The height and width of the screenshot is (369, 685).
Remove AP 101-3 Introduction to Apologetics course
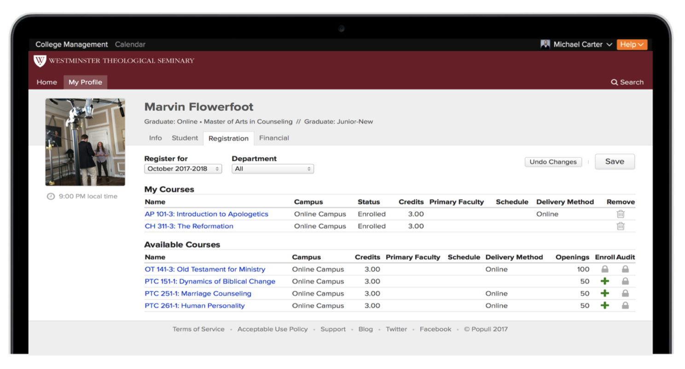(621, 214)
